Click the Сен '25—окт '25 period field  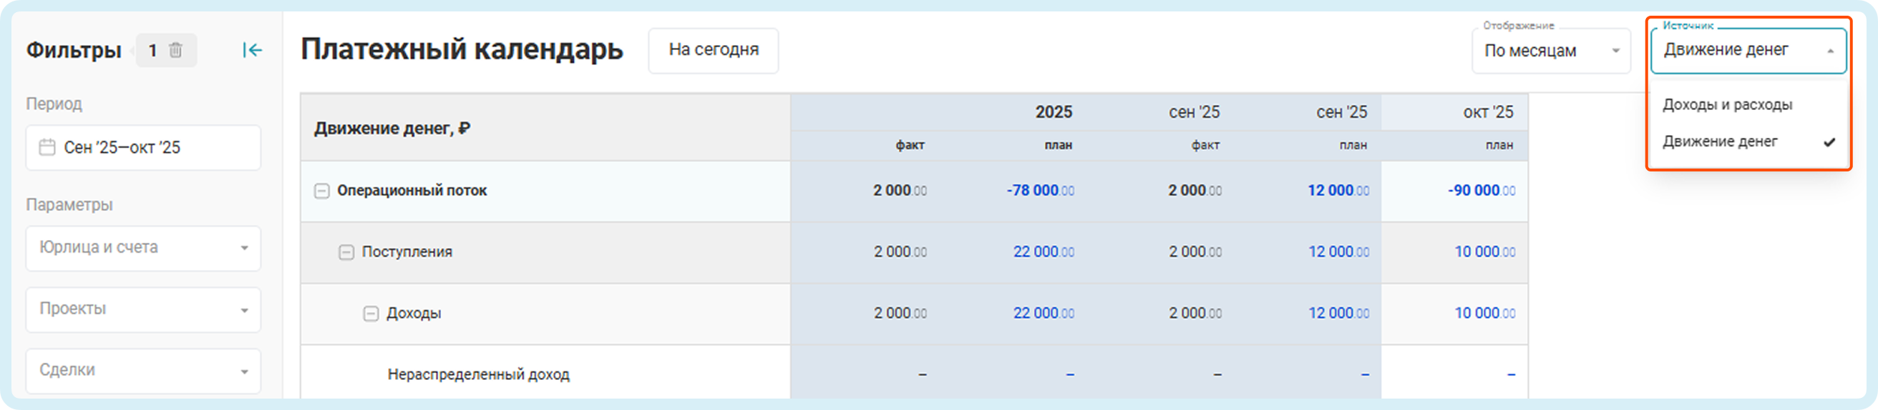tap(143, 148)
